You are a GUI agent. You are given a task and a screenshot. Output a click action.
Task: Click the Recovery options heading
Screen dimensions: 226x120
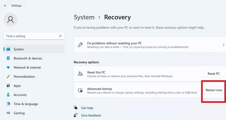coord(86,62)
